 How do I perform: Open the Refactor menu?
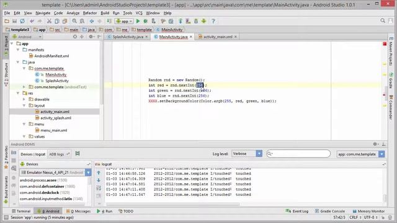(90, 13)
